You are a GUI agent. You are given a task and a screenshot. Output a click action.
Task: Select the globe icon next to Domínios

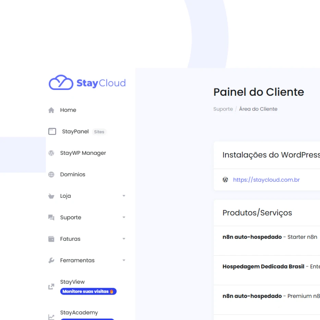(x=51, y=174)
